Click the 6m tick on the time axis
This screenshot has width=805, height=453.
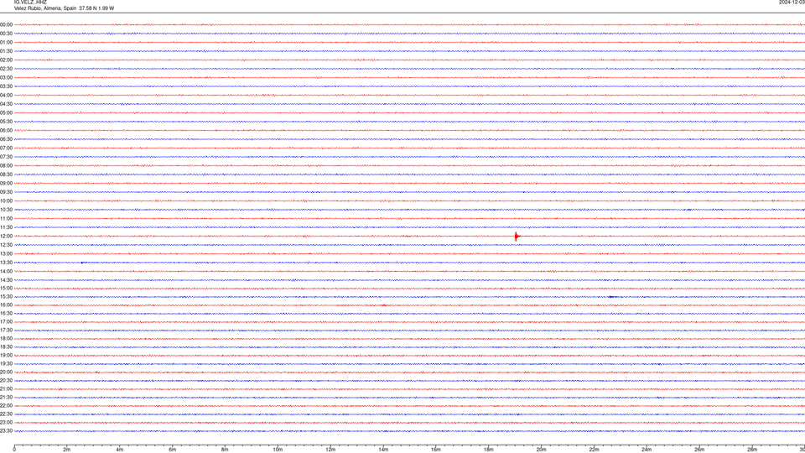(173, 450)
